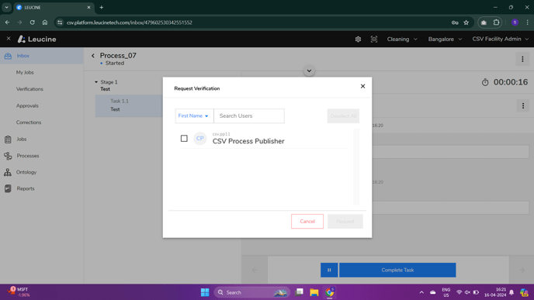This screenshot has width=534, height=300.
Task: Open the Windows Start menu
Action: [x=205, y=292]
